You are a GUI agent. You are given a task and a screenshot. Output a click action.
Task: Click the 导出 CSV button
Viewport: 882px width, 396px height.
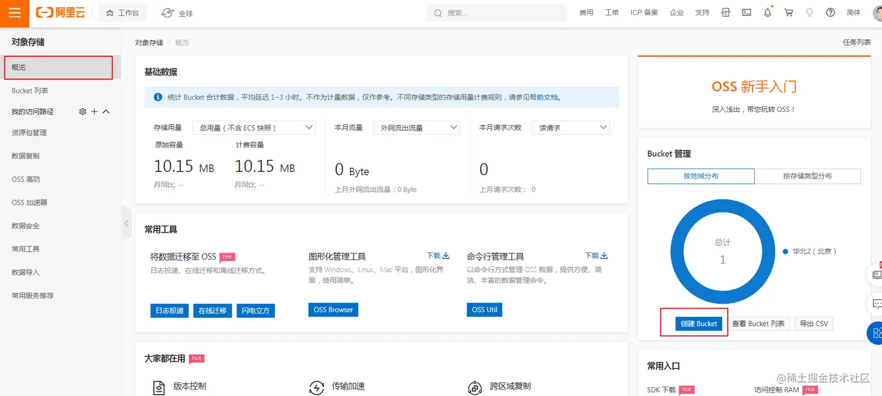tap(814, 324)
